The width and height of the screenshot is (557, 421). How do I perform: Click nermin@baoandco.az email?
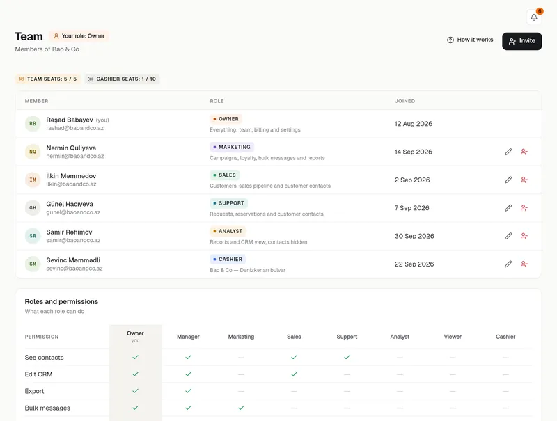click(x=75, y=156)
